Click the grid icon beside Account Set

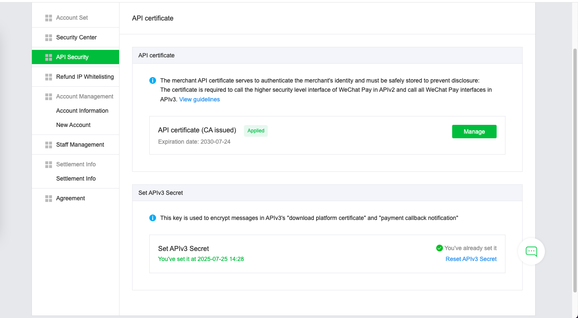48,18
